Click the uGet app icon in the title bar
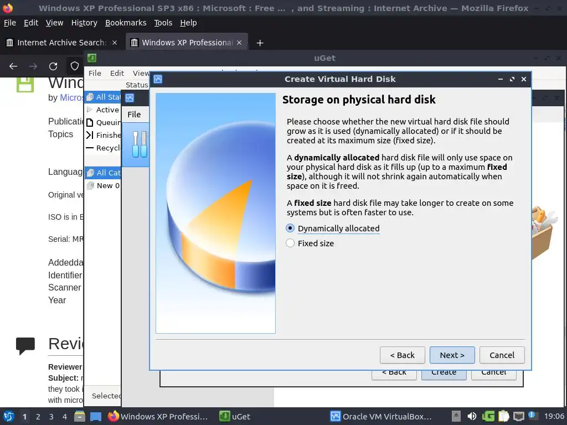This screenshot has width=567, height=425. tap(92, 58)
